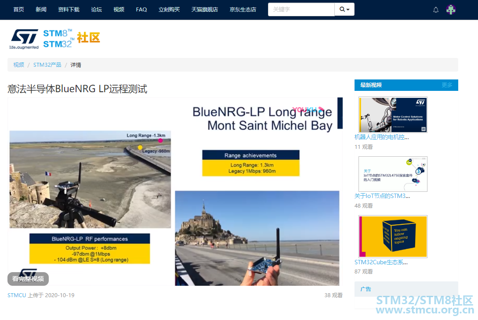Image resolution: width=478 pixels, height=320 pixels.
Task: Open the STM32Cube生态系... video link
Action: pyautogui.click(x=381, y=262)
